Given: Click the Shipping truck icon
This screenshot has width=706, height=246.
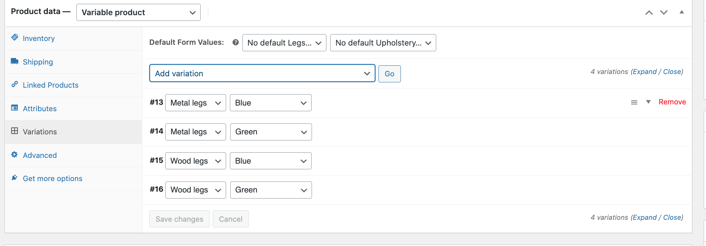Looking at the screenshot, I should [x=15, y=61].
